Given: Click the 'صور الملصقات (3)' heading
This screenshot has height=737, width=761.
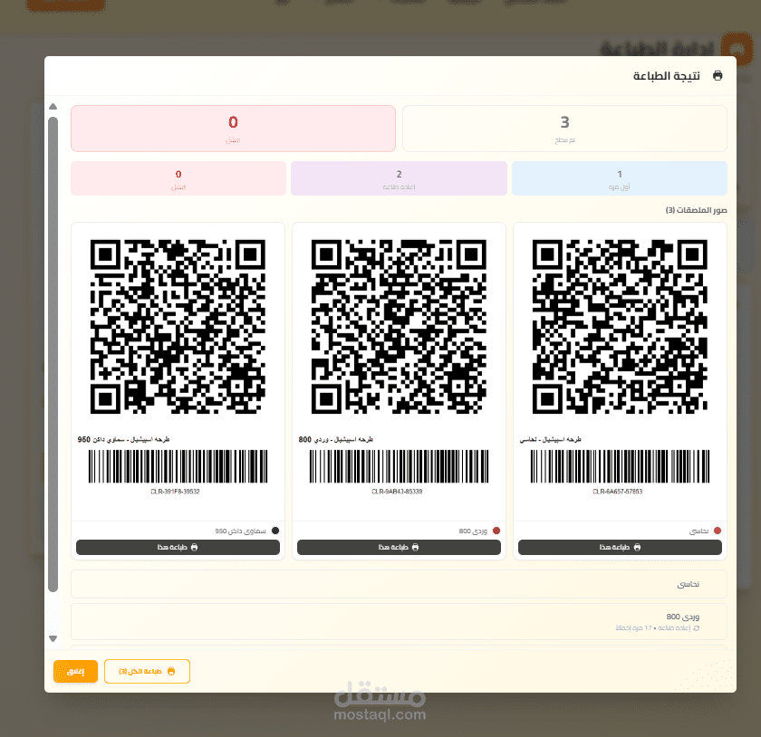Looking at the screenshot, I should [x=696, y=210].
